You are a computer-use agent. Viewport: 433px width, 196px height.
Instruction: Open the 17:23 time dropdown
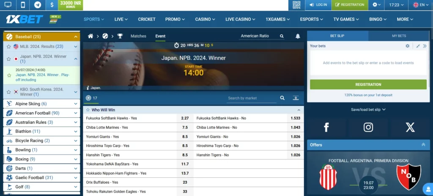pyautogui.click(x=396, y=5)
